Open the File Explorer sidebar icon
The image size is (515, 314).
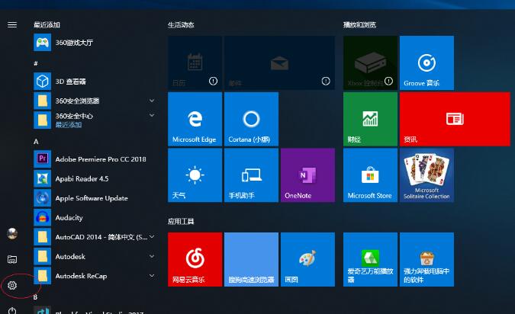[12, 260]
